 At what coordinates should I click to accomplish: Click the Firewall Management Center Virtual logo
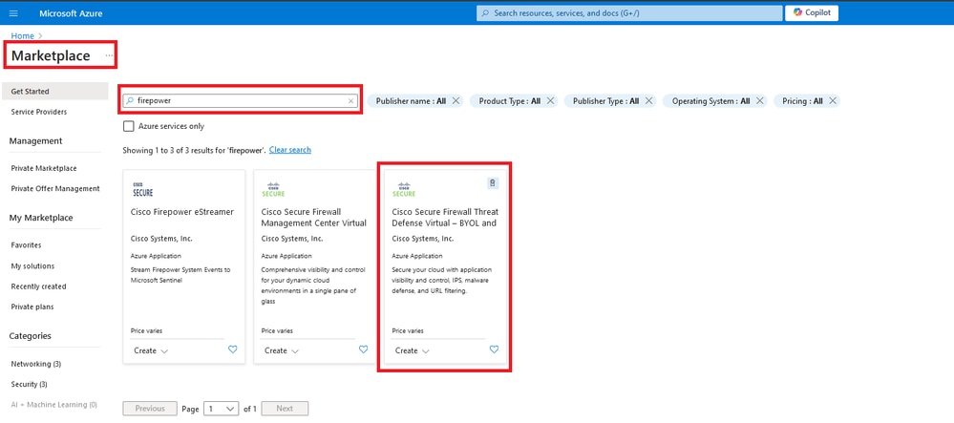[273, 189]
